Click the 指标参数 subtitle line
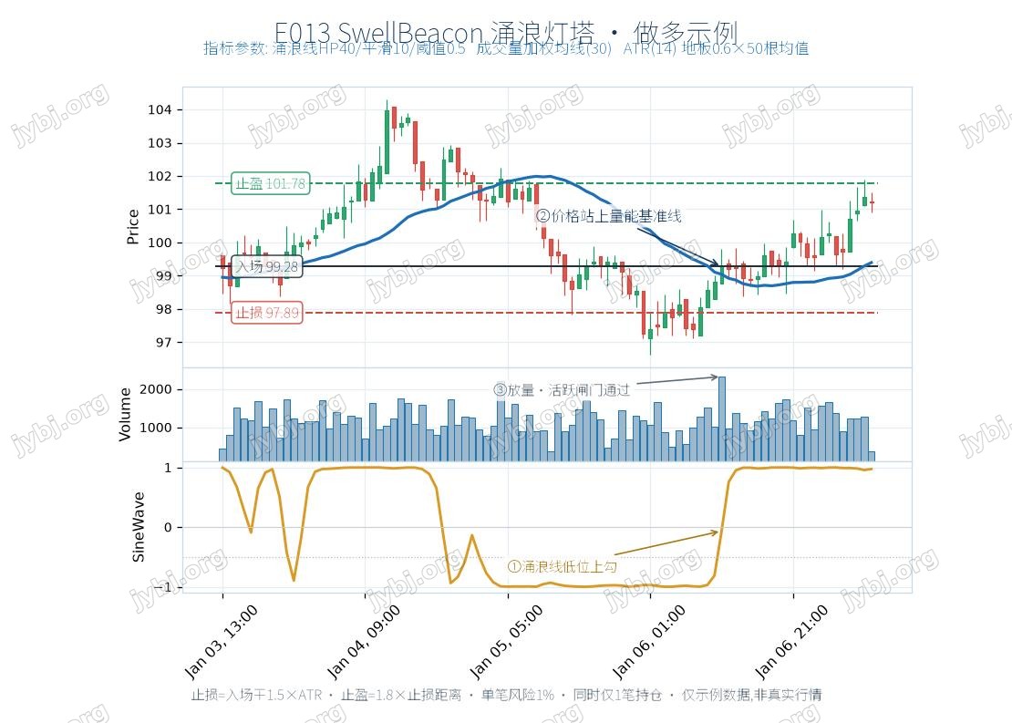This screenshot has height=723, width=1012. click(x=506, y=48)
